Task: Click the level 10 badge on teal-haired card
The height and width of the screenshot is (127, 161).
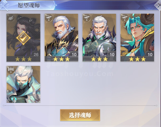Action: click(x=150, y=54)
